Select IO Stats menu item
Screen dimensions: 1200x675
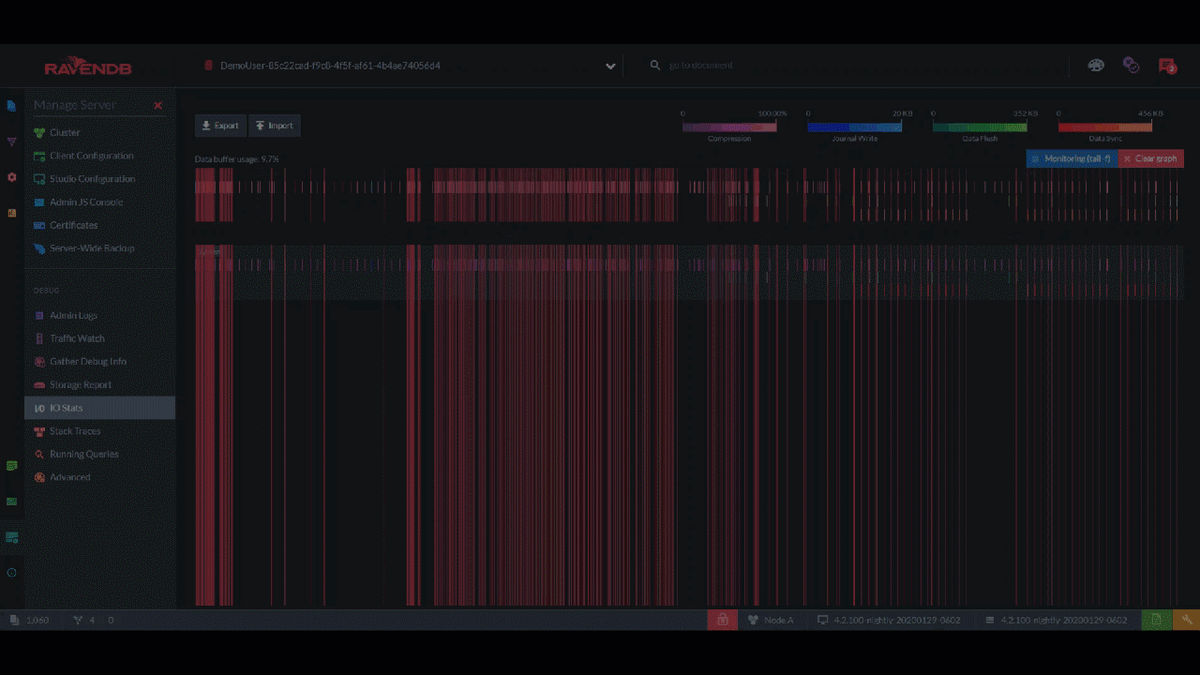pos(99,408)
